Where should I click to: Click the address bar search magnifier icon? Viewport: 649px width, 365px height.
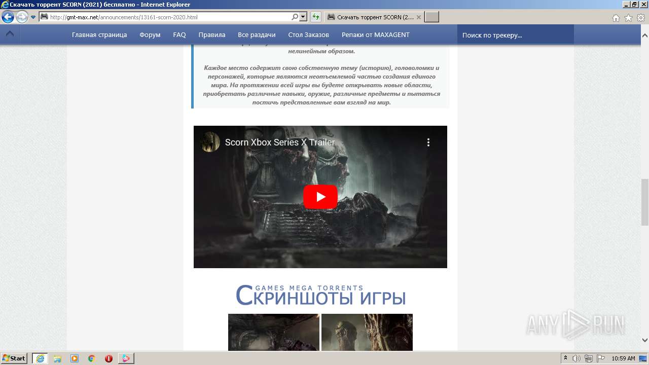(x=295, y=17)
